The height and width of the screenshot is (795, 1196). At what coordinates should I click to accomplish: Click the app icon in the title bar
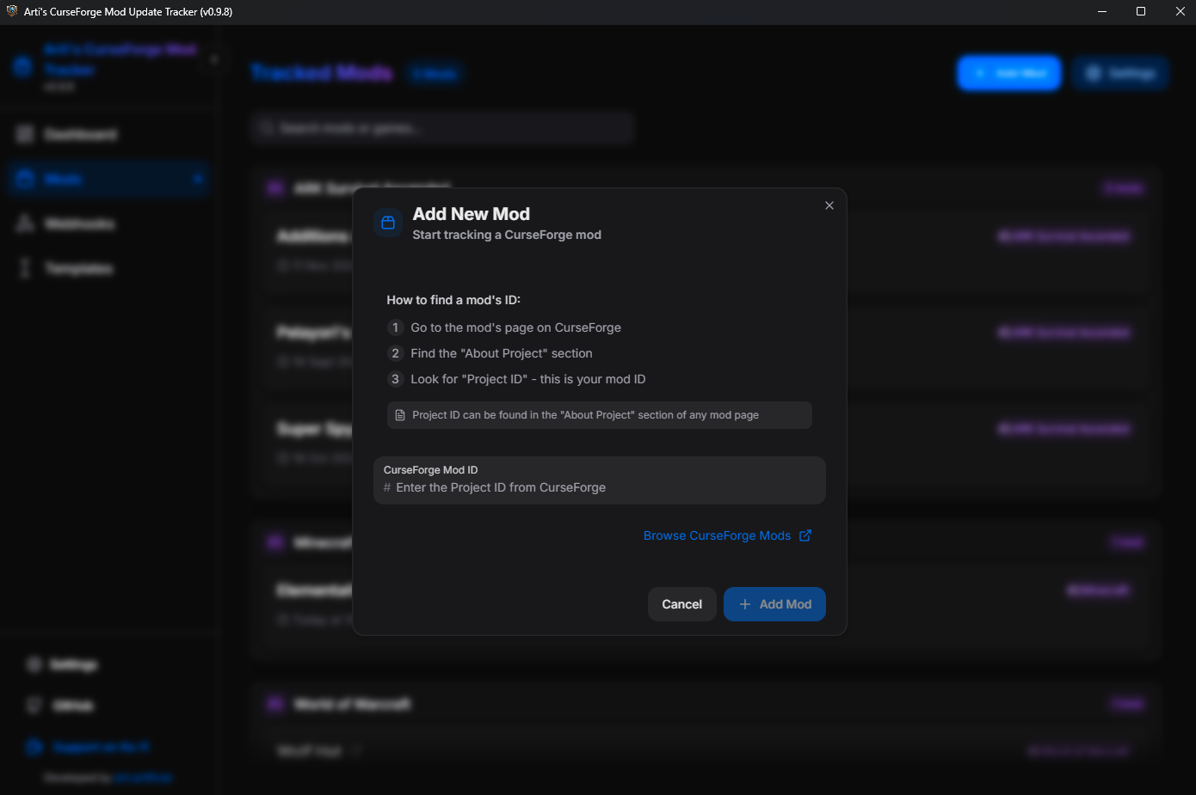click(12, 11)
